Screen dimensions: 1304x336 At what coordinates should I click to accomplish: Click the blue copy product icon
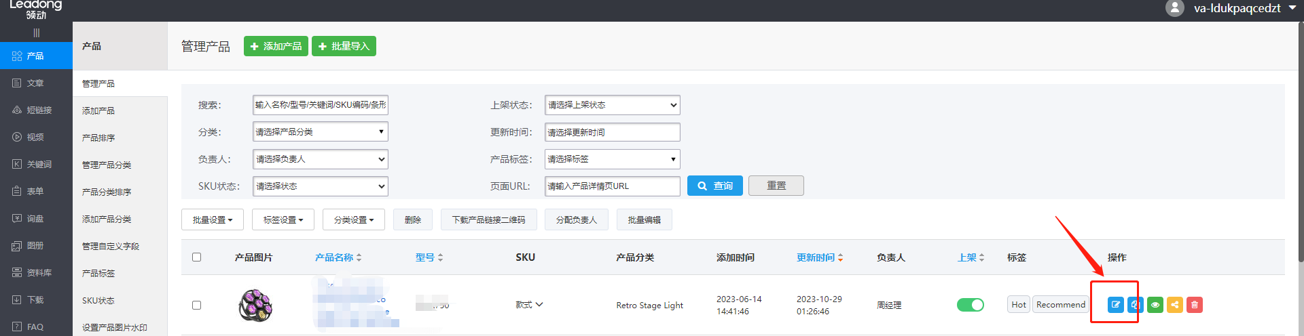point(1135,305)
